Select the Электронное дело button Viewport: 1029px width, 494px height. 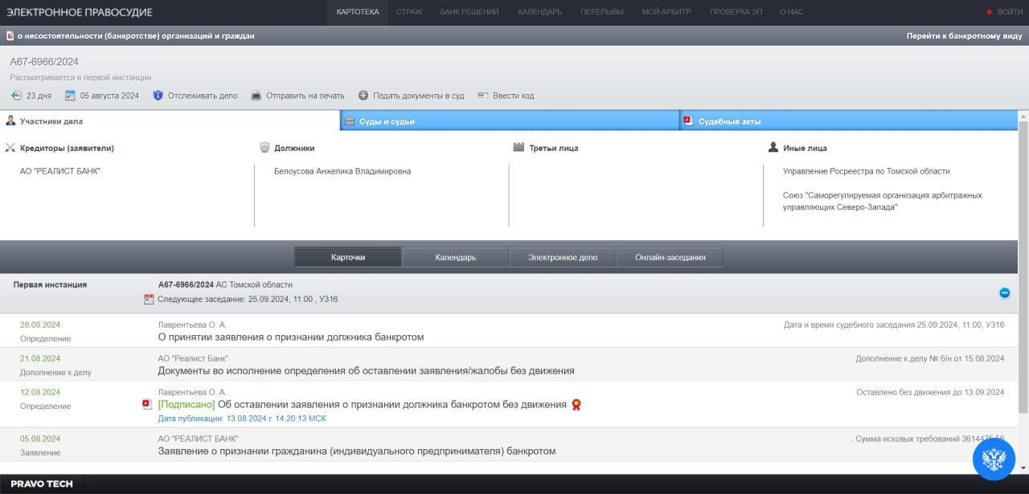coord(563,257)
